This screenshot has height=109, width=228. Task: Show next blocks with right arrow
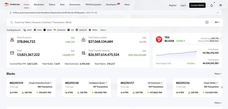tap(222, 87)
